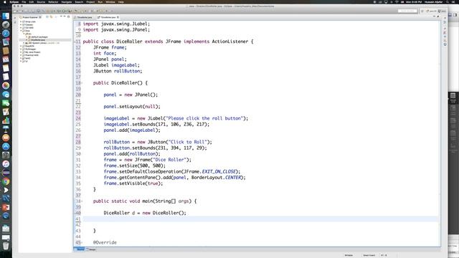
Task: Collapse the src folder in Project Explorer
Action: pyautogui.click(x=24, y=34)
